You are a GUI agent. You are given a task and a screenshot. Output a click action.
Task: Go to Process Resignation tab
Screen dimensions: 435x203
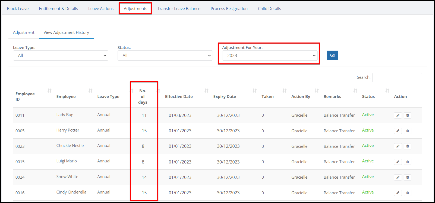[229, 9]
